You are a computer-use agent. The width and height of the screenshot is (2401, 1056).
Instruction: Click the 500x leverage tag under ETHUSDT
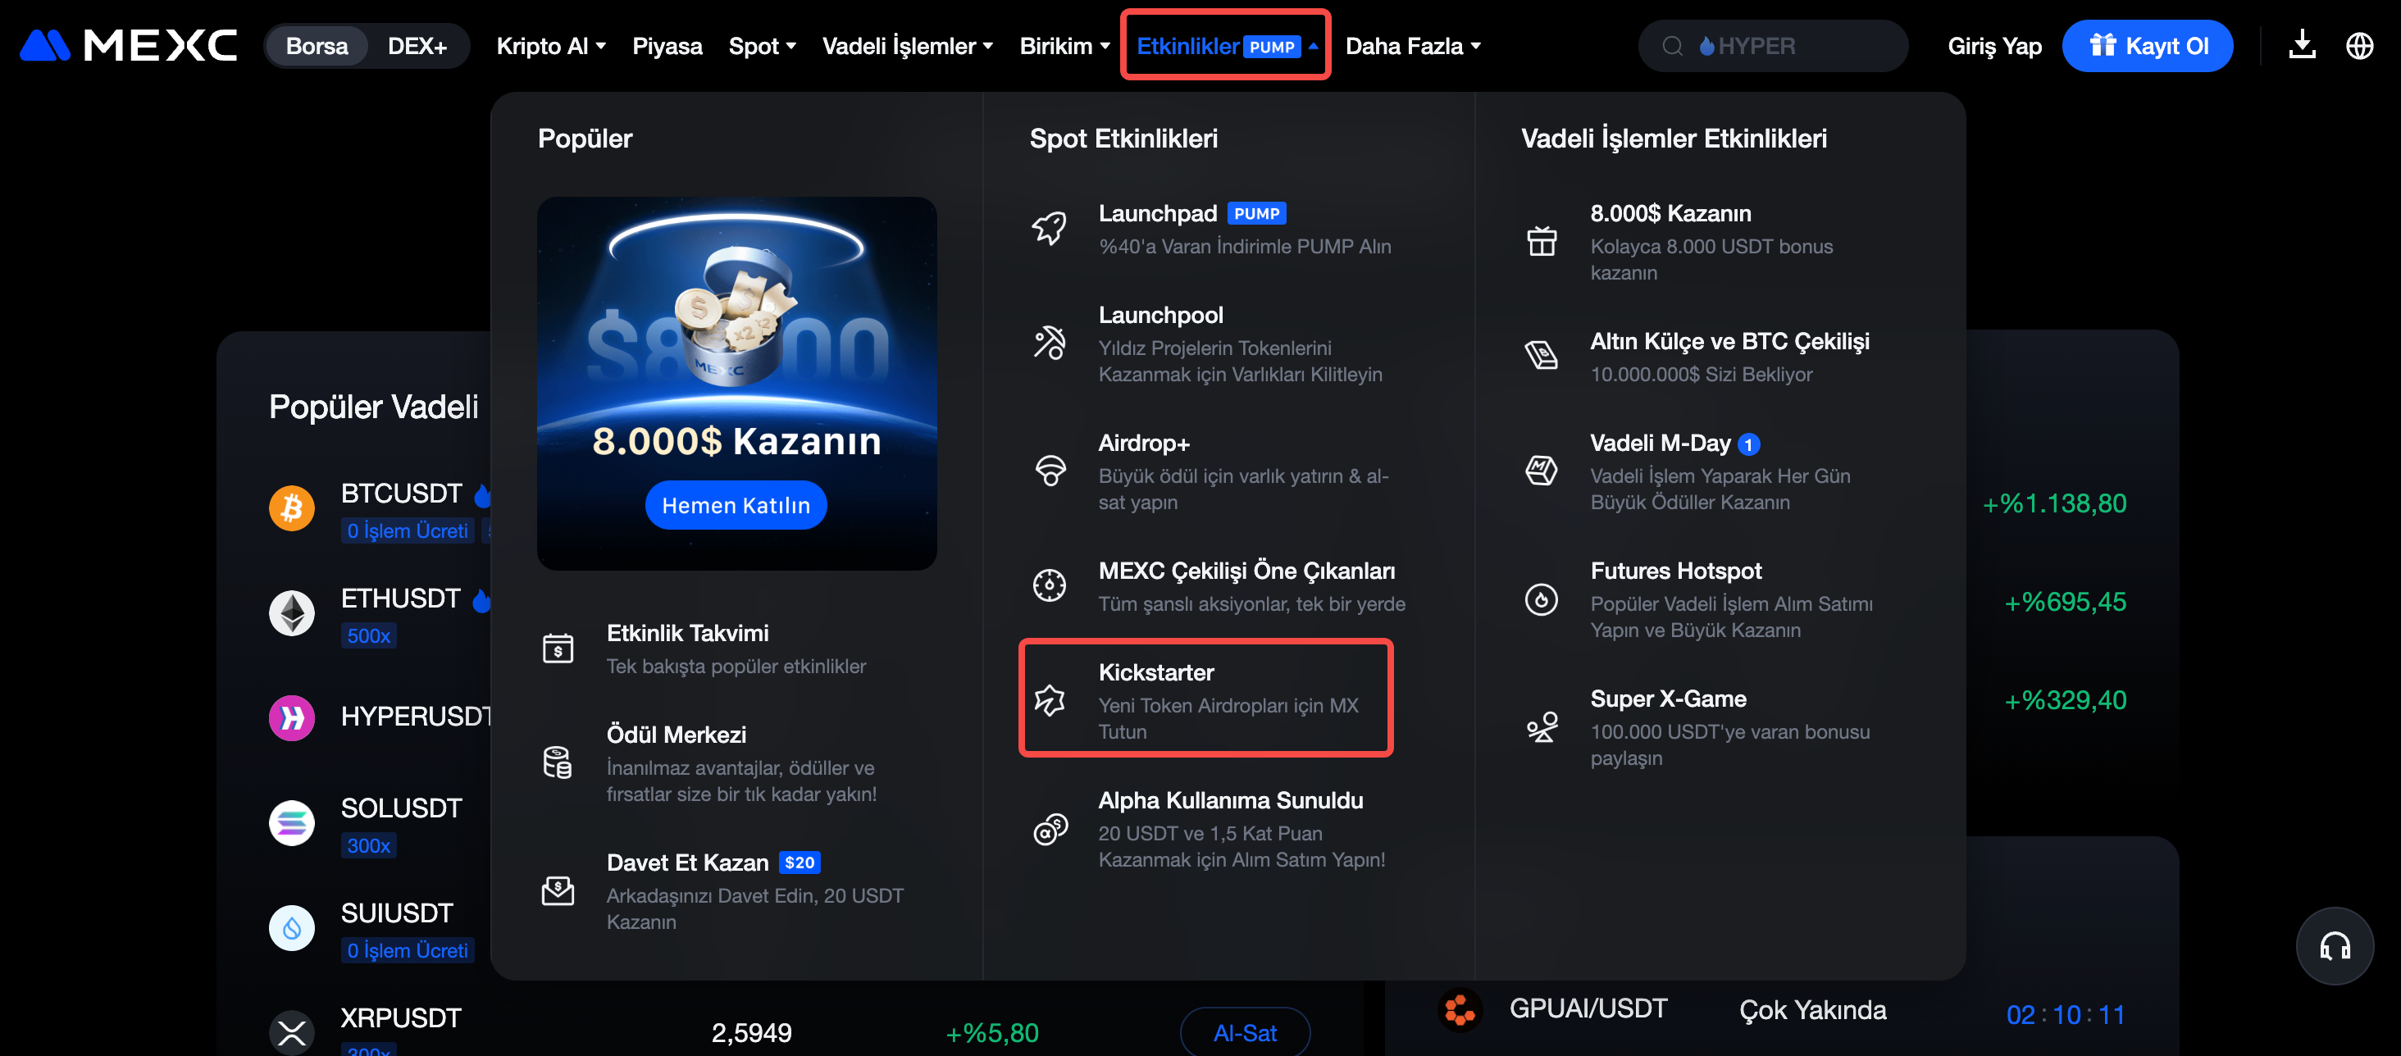click(x=368, y=635)
